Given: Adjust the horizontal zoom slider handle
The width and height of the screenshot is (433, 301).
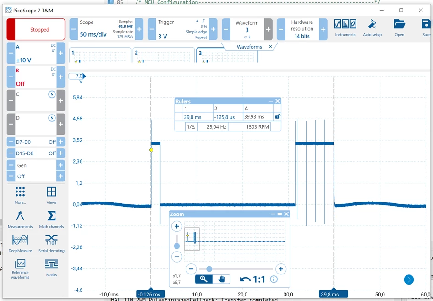Looking at the screenshot, I should [x=209, y=268].
